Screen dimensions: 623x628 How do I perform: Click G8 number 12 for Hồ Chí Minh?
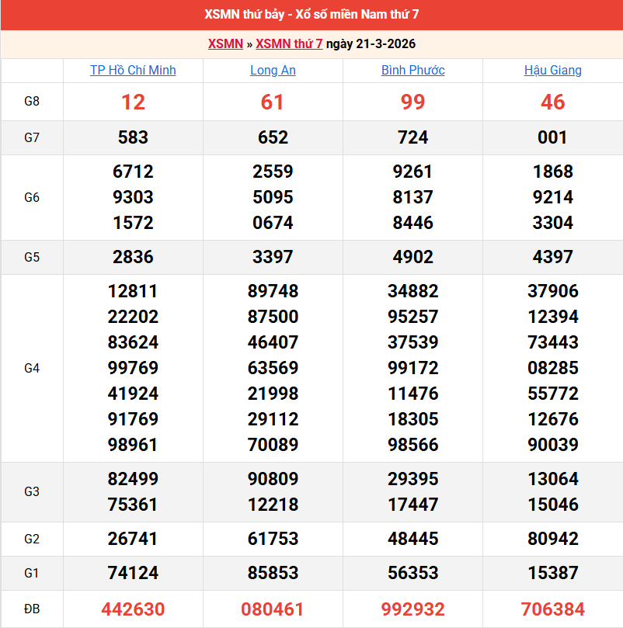point(133,102)
